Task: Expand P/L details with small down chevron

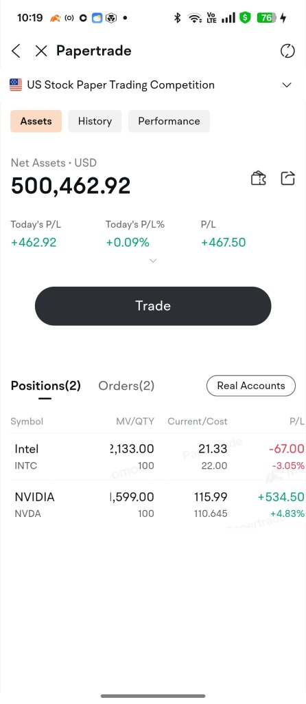Action: point(153,261)
